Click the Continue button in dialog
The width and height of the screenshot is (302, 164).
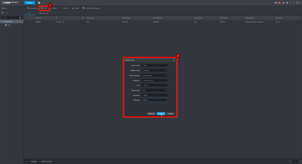coord(152,114)
